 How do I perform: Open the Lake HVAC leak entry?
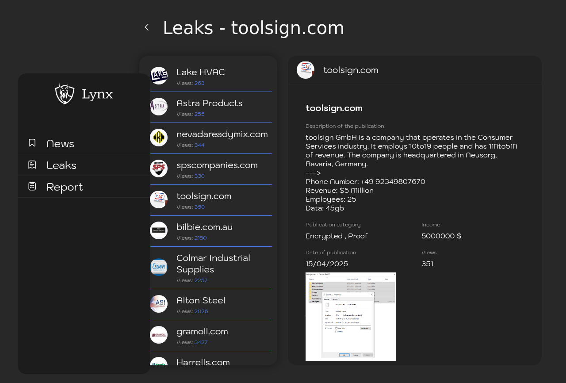tap(211, 76)
